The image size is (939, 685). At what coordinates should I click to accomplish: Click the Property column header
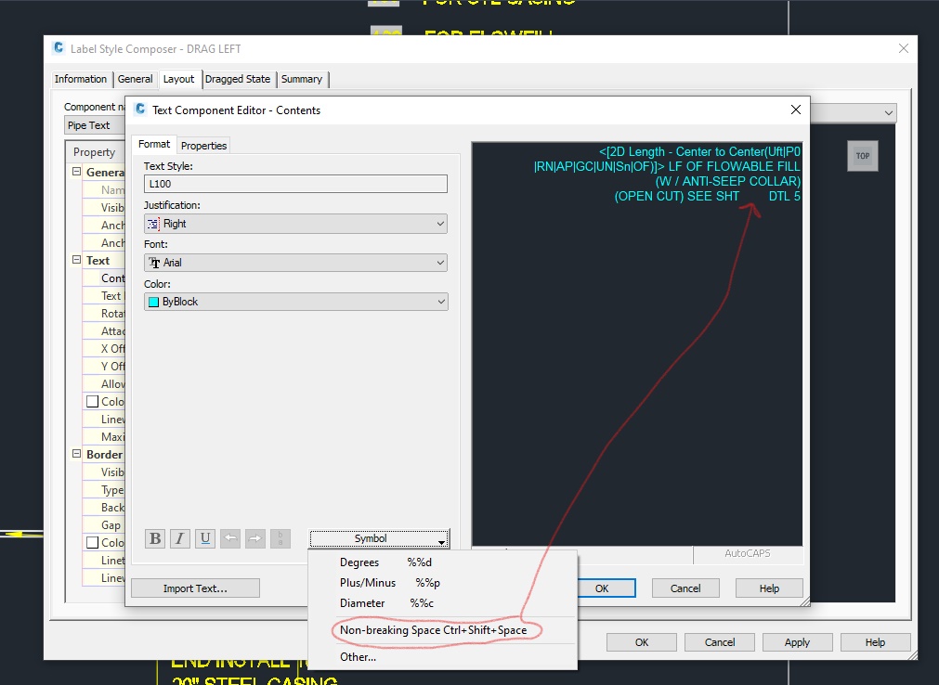point(96,152)
